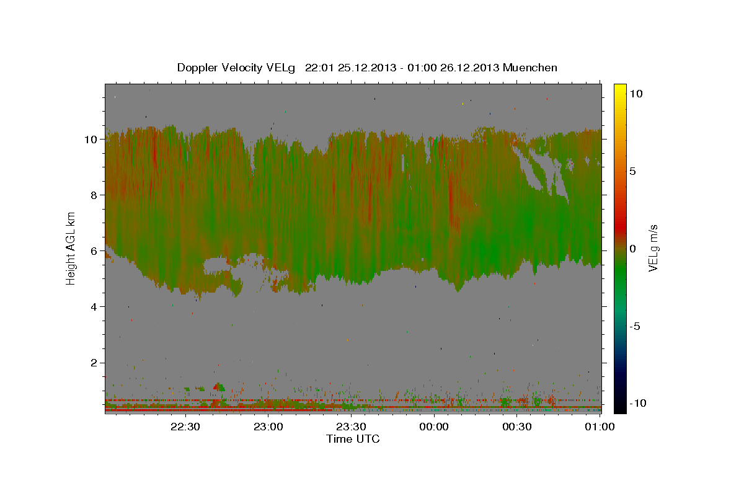
Task: Click the colorbar label '0'
Action: 634,249
